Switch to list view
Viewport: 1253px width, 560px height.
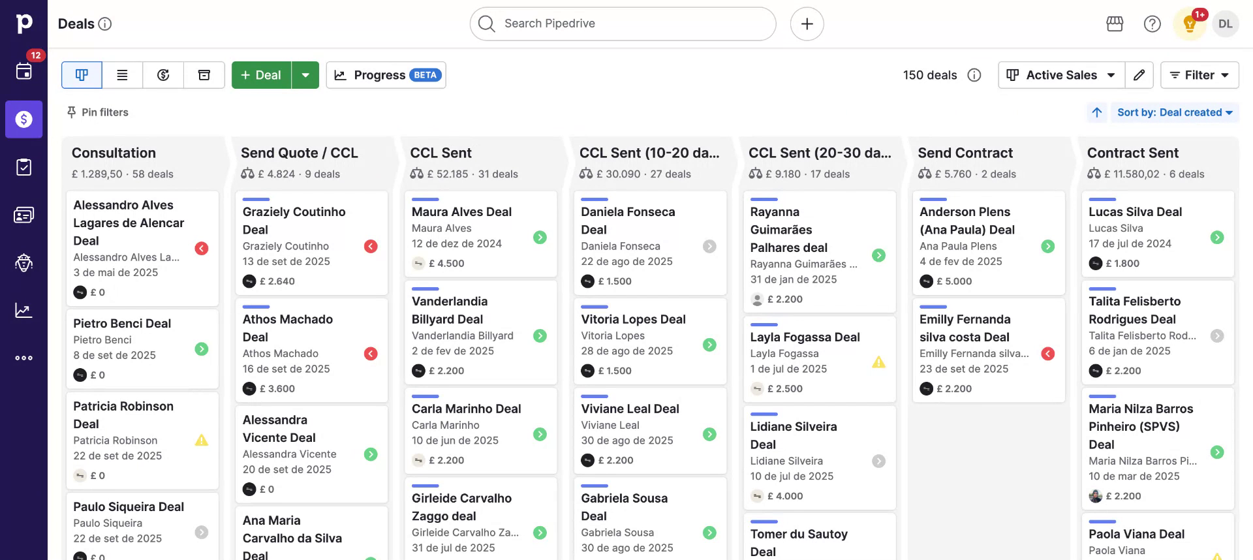point(122,75)
